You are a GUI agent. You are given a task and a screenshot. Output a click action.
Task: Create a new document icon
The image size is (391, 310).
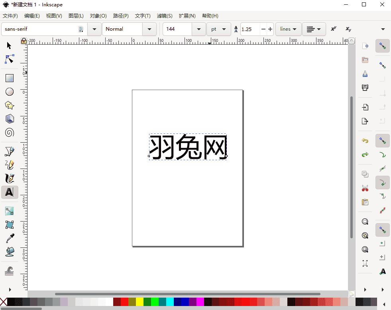(365, 46)
